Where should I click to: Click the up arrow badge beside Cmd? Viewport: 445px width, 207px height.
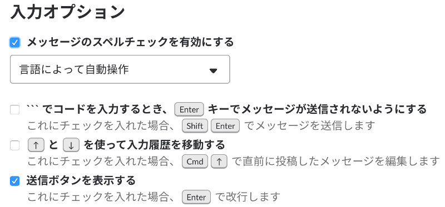pos(219,161)
